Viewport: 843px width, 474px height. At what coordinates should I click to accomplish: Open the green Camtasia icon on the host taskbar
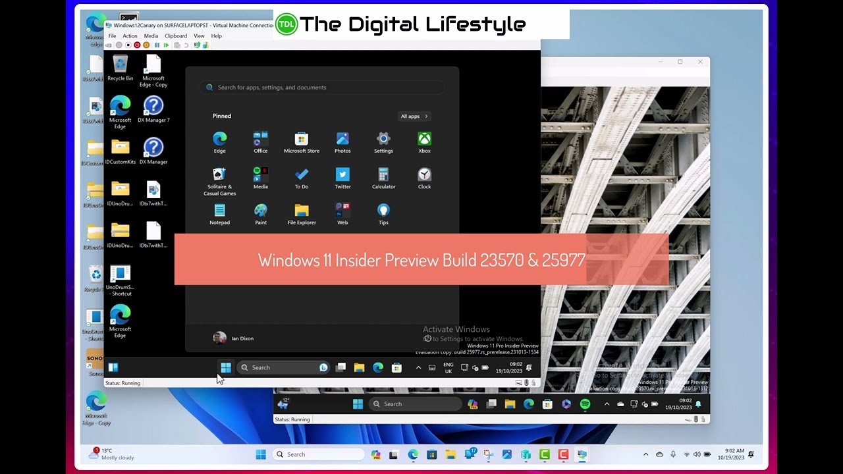tap(545, 454)
